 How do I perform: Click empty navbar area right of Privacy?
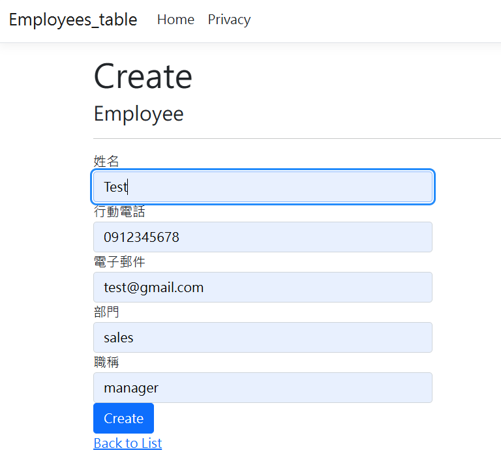coord(378,20)
